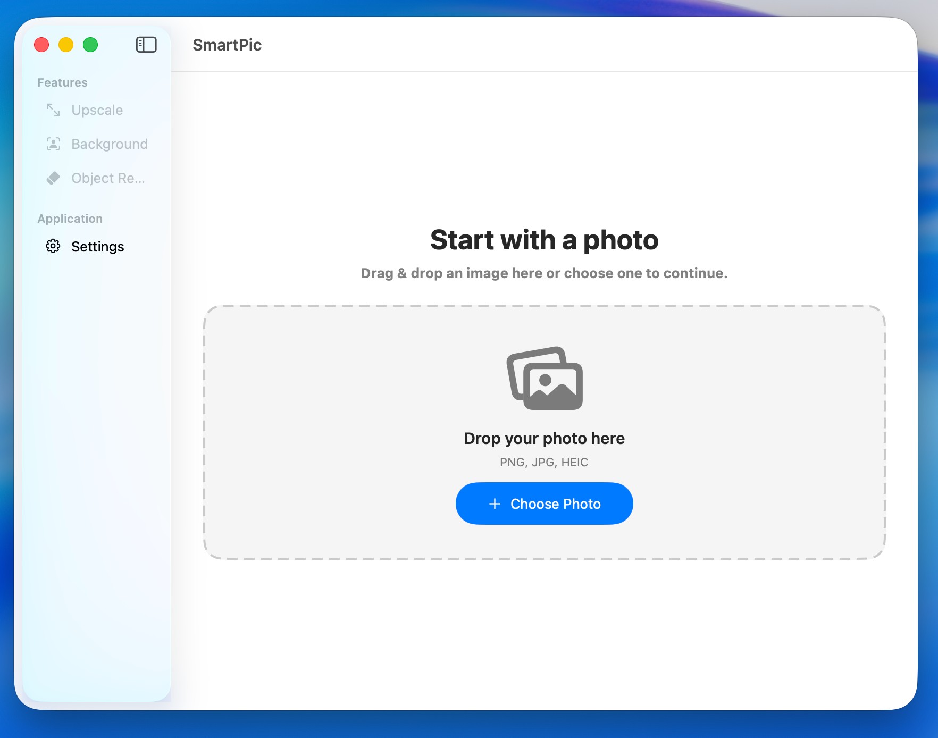Click the stacked photos icon in drop zone

(545, 378)
